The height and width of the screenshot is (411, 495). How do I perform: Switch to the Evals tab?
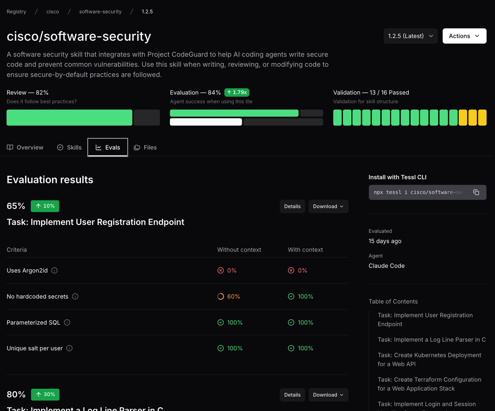point(108,147)
